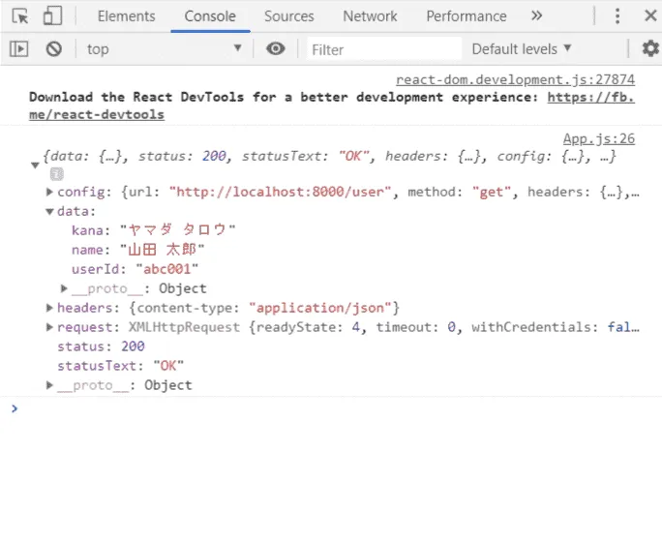Screen dimensions: 662x541
Task: Open the App.js:26 source link
Action: pos(598,139)
